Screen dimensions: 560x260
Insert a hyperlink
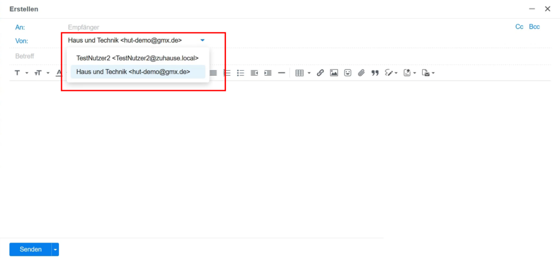[320, 73]
